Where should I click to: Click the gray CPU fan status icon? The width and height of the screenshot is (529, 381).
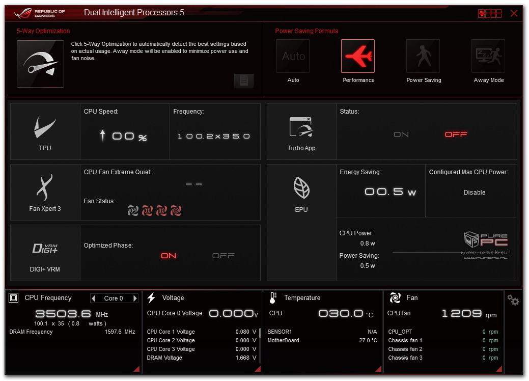(x=133, y=210)
